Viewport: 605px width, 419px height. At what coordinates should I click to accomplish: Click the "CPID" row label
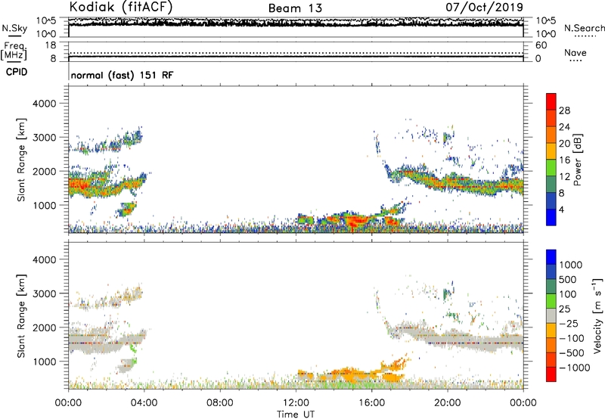tap(17, 72)
